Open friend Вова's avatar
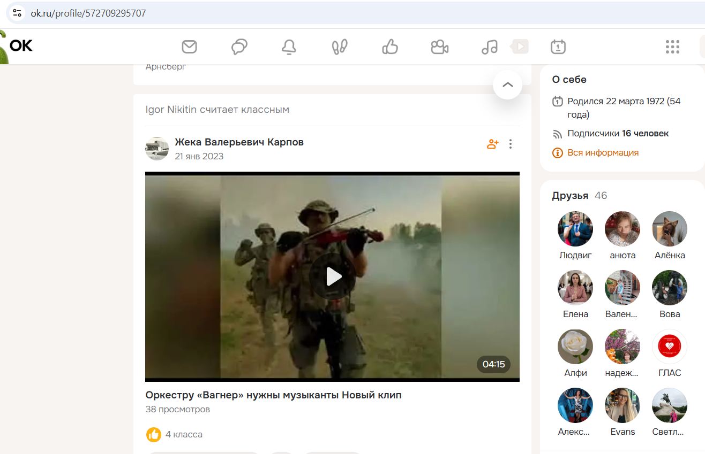 (x=670, y=287)
